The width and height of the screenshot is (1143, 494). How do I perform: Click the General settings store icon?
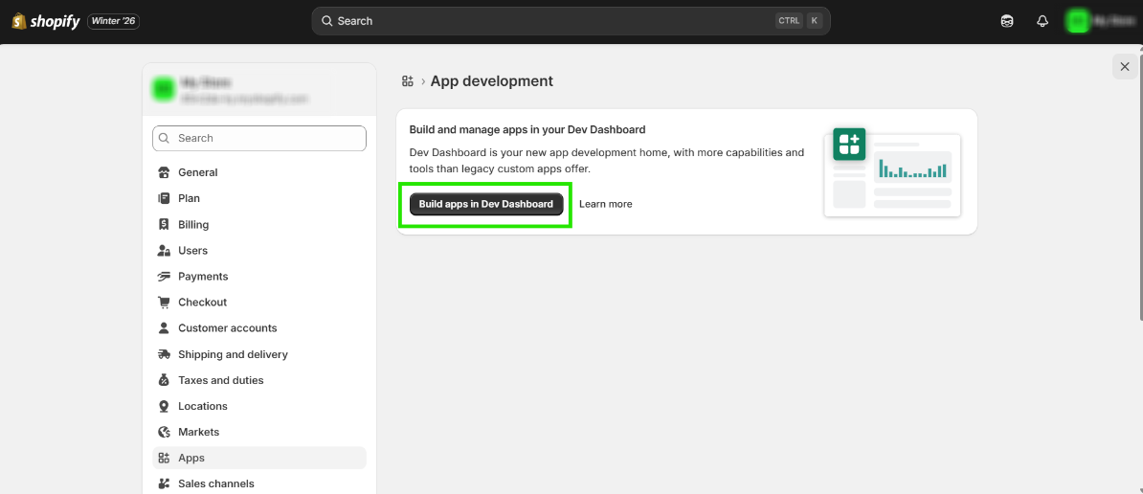[x=164, y=172]
